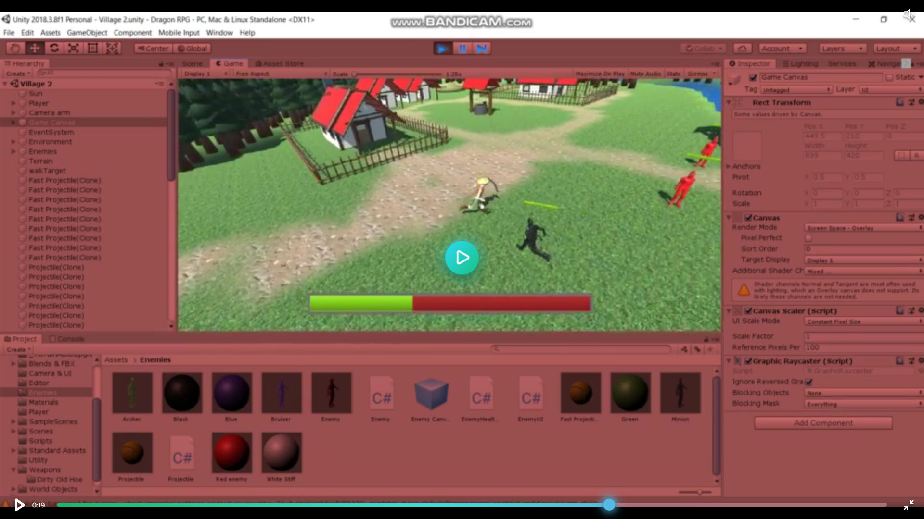
Task: Open the Layers dropdown
Action: pyautogui.click(x=842, y=49)
